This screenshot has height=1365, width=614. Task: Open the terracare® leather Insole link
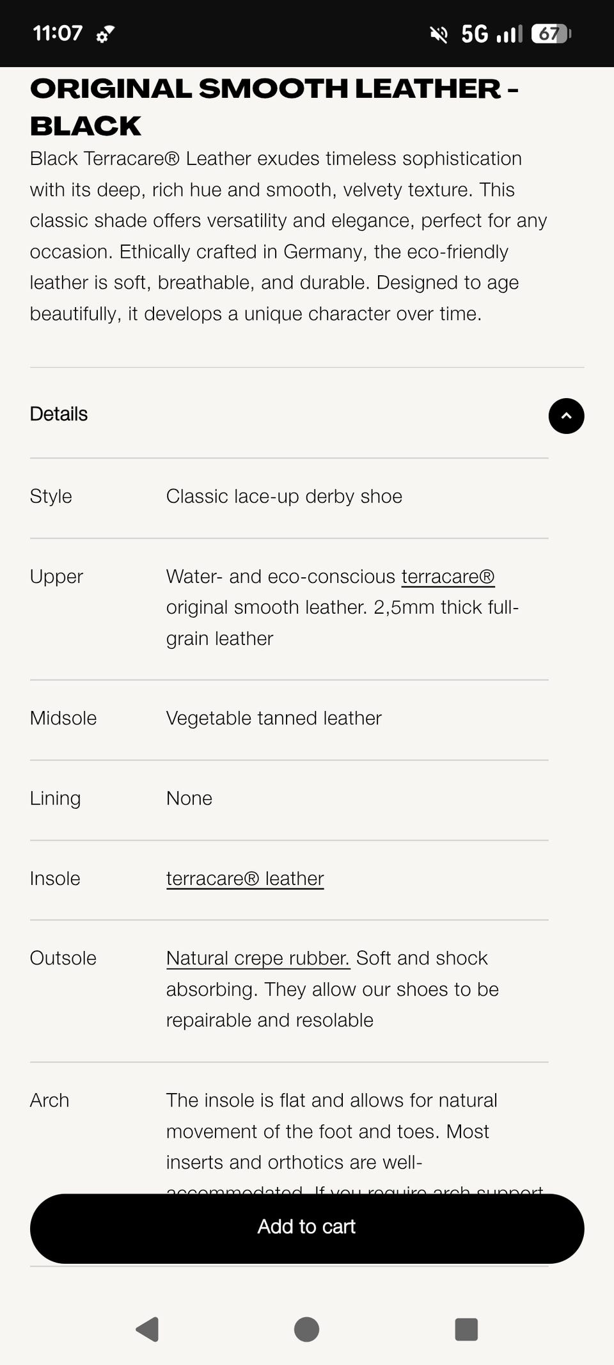pos(245,879)
